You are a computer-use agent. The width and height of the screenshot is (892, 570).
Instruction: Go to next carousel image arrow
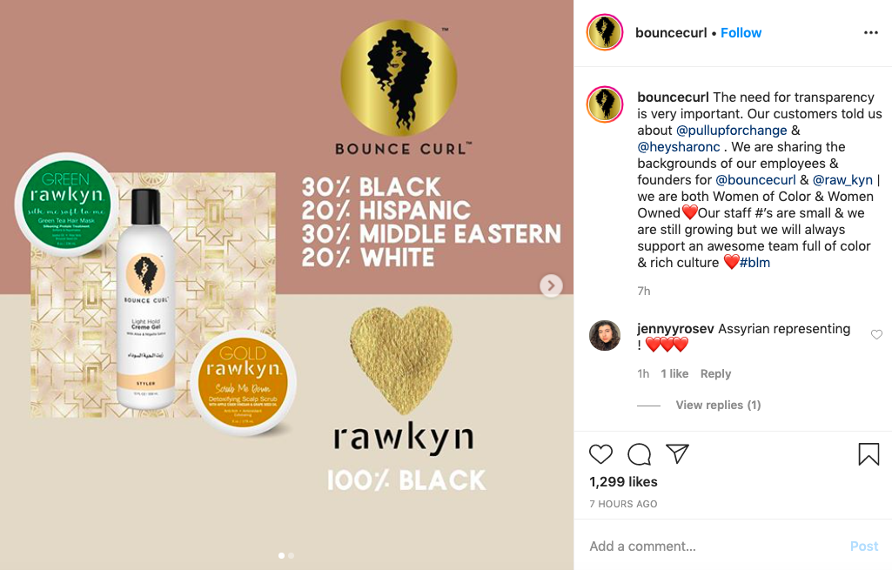pos(551,285)
